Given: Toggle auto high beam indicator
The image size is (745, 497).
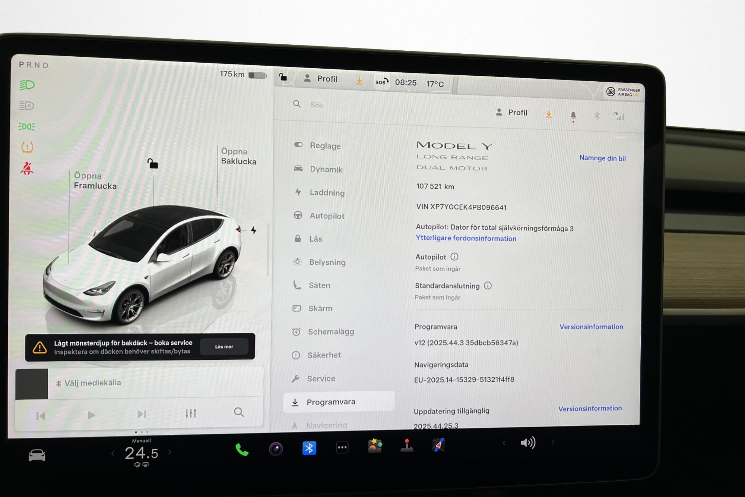Looking at the screenshot, I should (x=27, y=106).
